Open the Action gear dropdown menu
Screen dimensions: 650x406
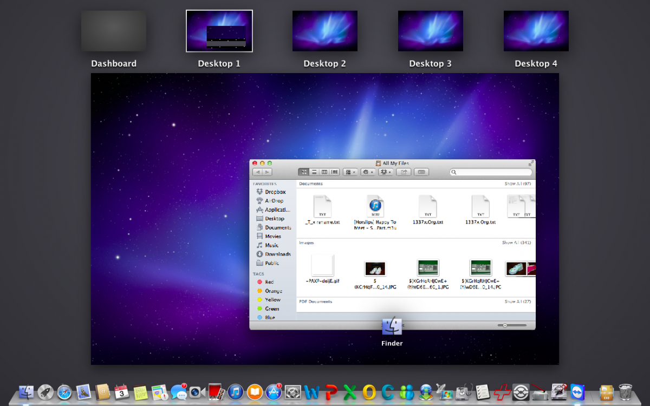368,172
